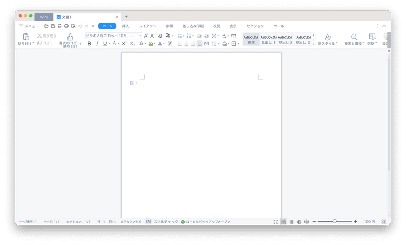Open the ツール ribbon tab
Image resolution: width=406 pixels, height=245 pixels.
pyautogui.click(x=279, y=26)
